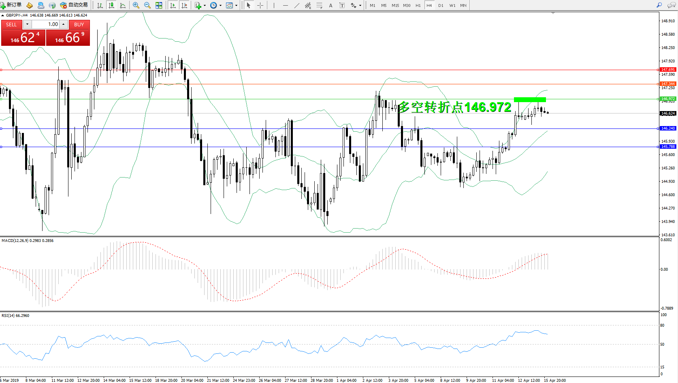Toggle Auto Scroll chart mode
The height and width of the screenshot is (383, 678).
point(173,5)
